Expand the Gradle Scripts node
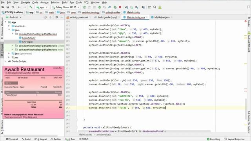This screenshot has width=251, height=141. pyautogui.click(x=5, y=61)
